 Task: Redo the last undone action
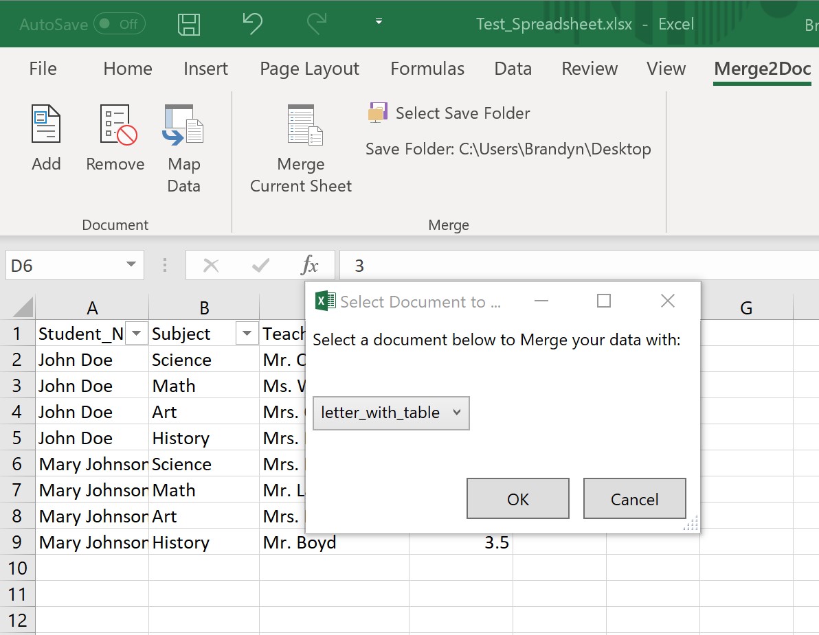(x=317, y=23)
